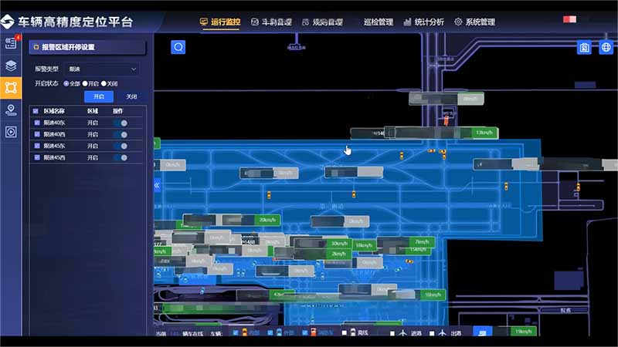Screen dimensions: 618x347
Task: Click the 关闭 button beside 开启
Action: (x=131, y=97)
